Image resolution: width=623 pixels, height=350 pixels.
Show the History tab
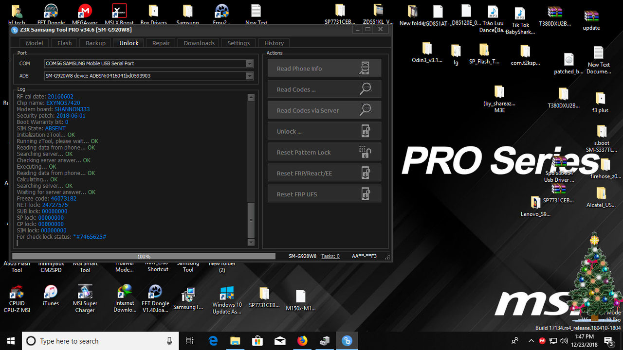click(x=274, y=43)
